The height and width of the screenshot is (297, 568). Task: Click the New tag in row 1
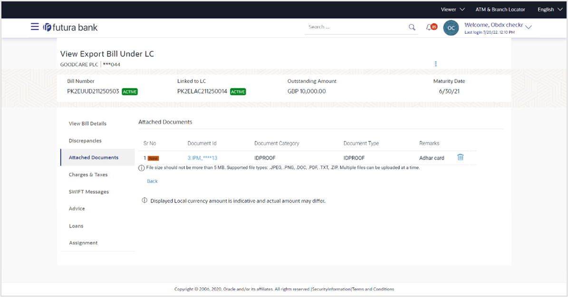(x=153, y=158)
